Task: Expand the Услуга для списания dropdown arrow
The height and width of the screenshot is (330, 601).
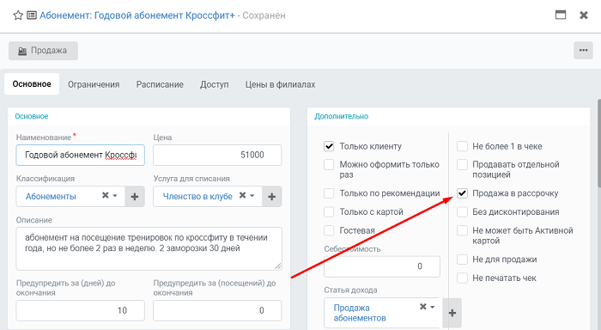Action: (252, 196)
